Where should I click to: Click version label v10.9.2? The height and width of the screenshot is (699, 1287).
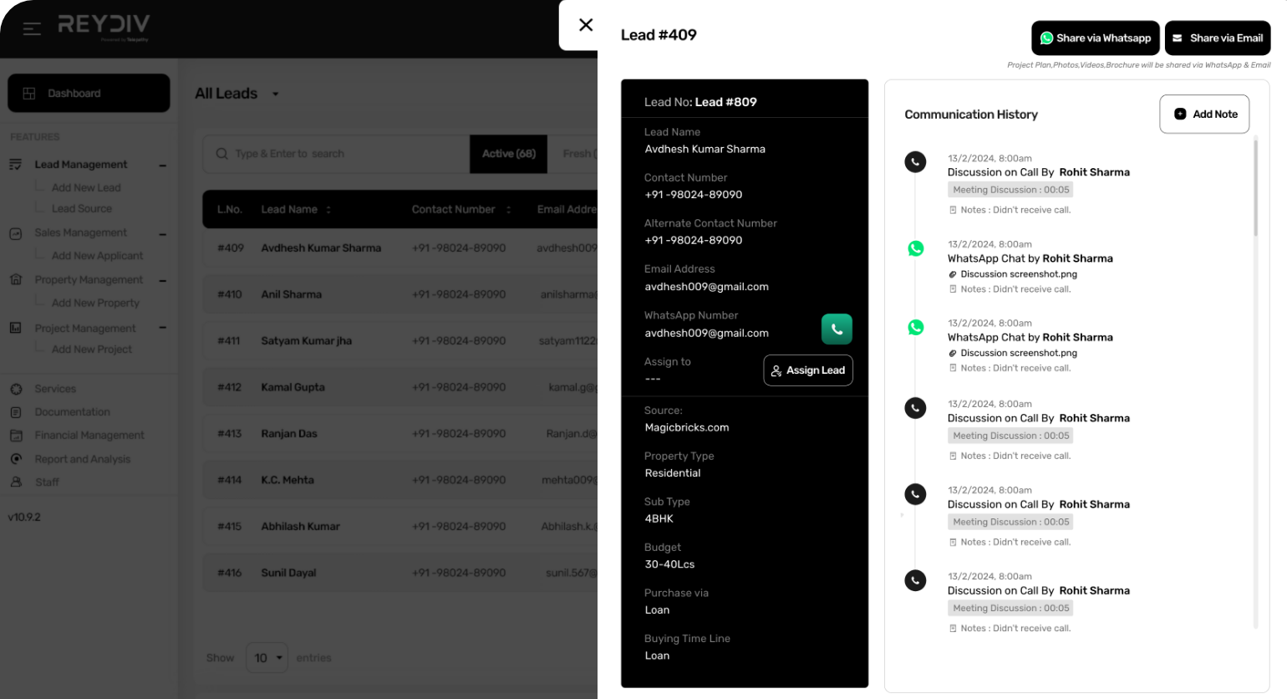coord(24,518)
